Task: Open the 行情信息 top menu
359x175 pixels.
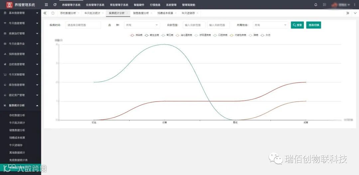Action: click(x=155, y=5)
